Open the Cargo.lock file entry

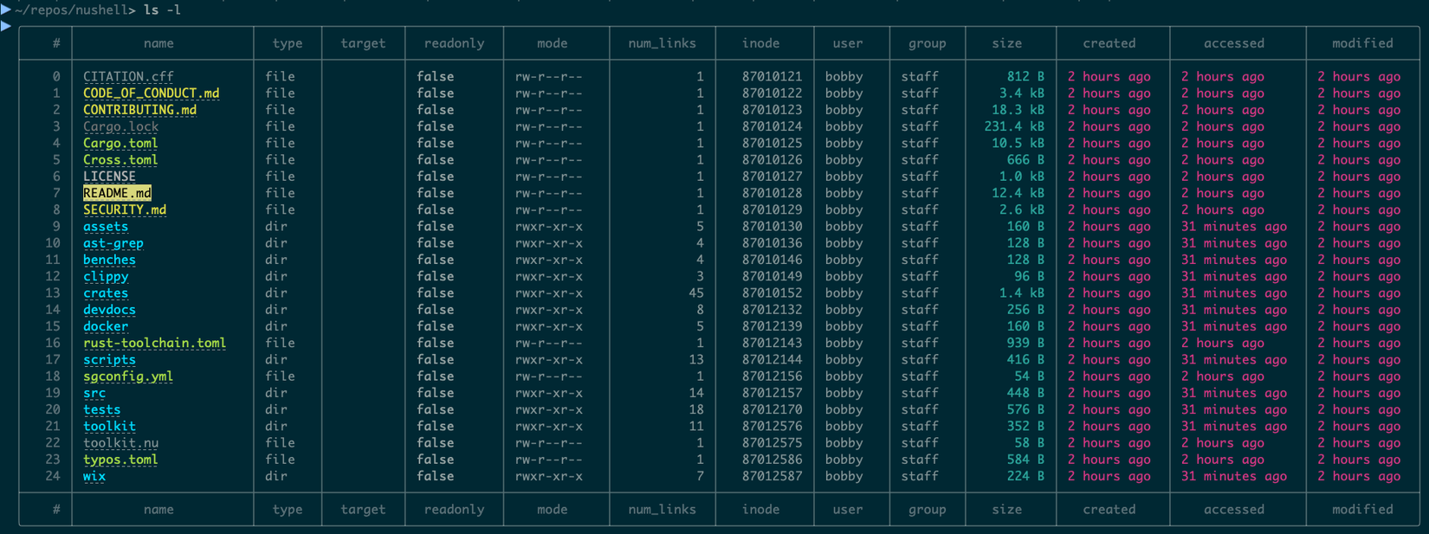pyautogui.click(x=120, y=126)
